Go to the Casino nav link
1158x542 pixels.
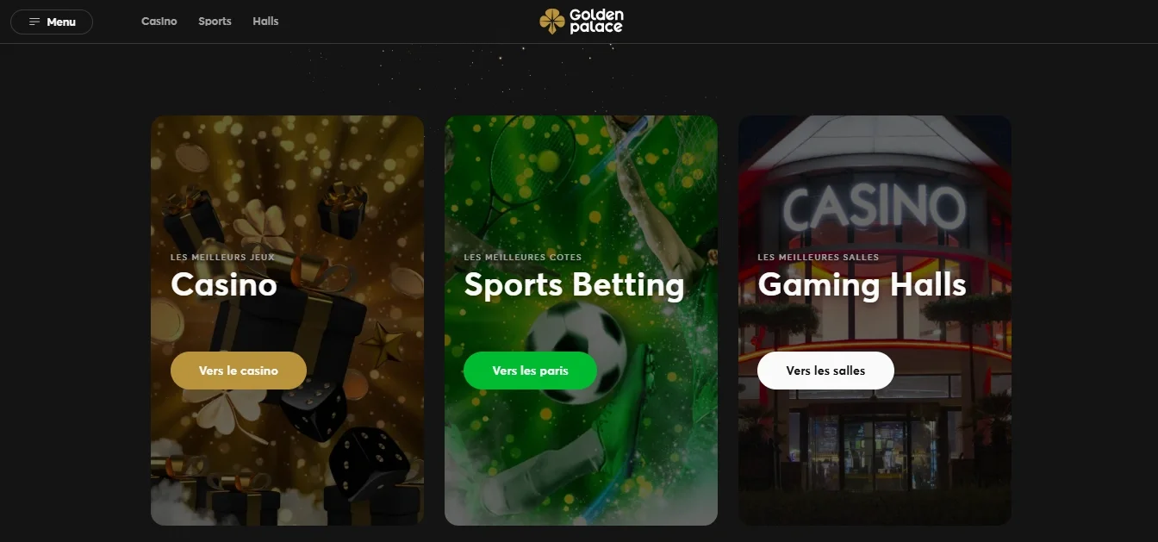tap(159, 22)
